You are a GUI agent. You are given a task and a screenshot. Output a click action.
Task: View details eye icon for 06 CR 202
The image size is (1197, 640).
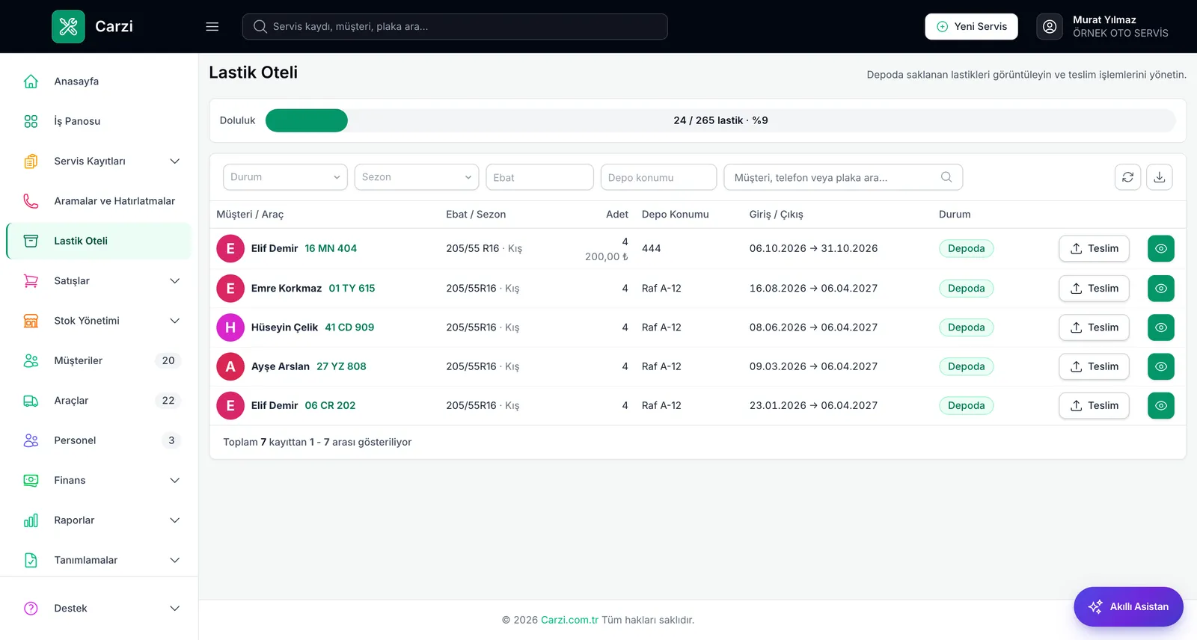(1161, 405)
